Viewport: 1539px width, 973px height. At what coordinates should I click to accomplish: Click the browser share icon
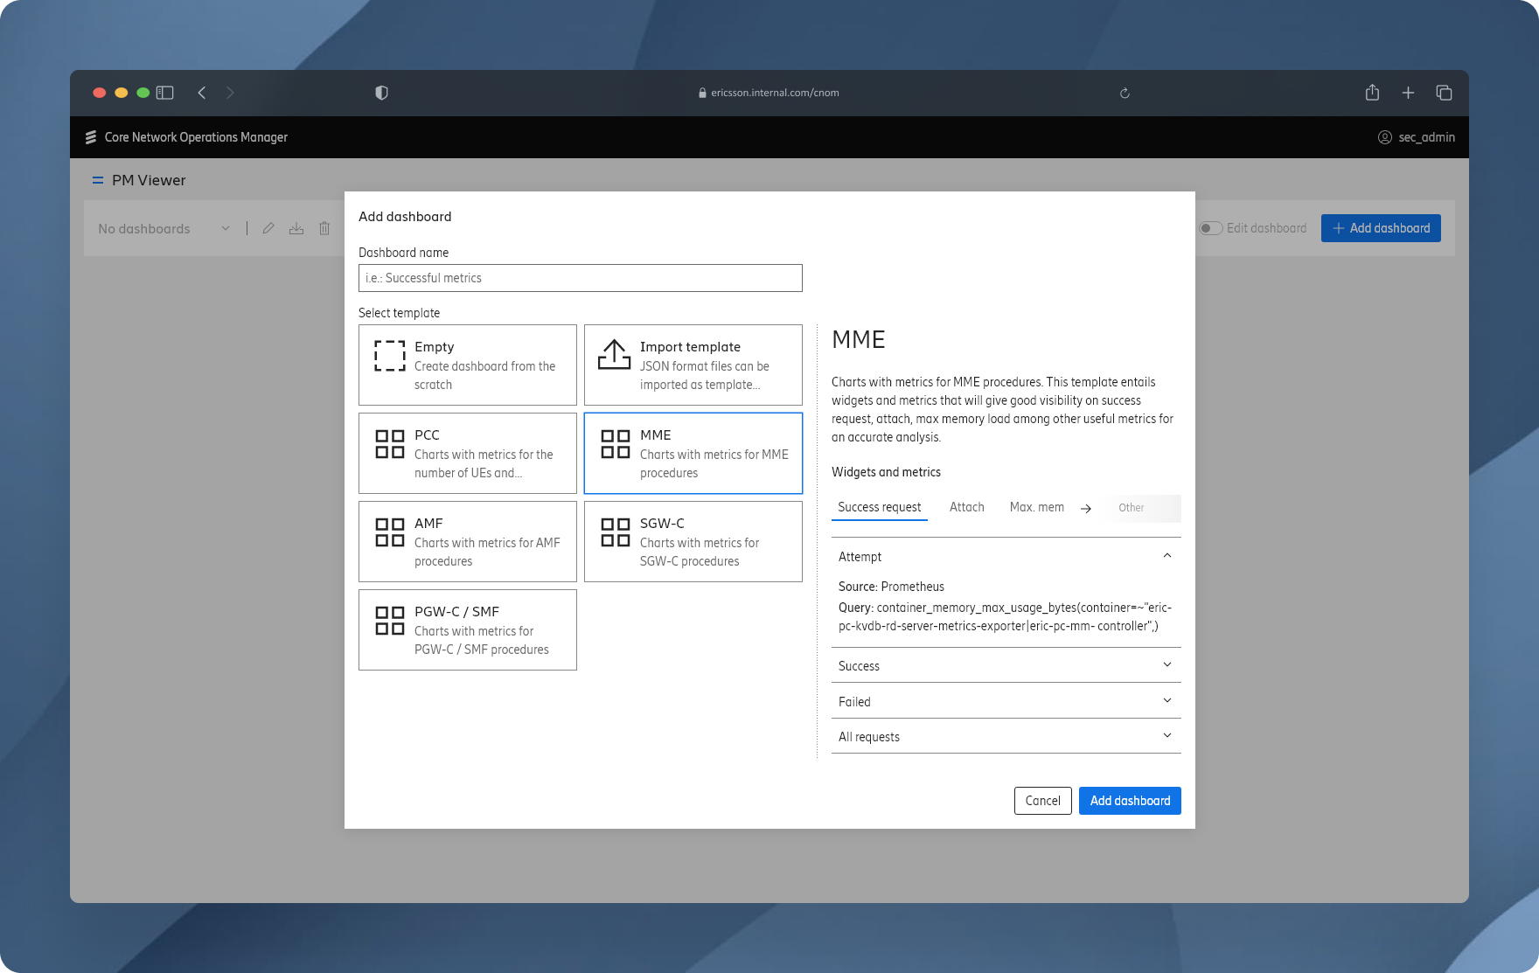click(1372, 93)
